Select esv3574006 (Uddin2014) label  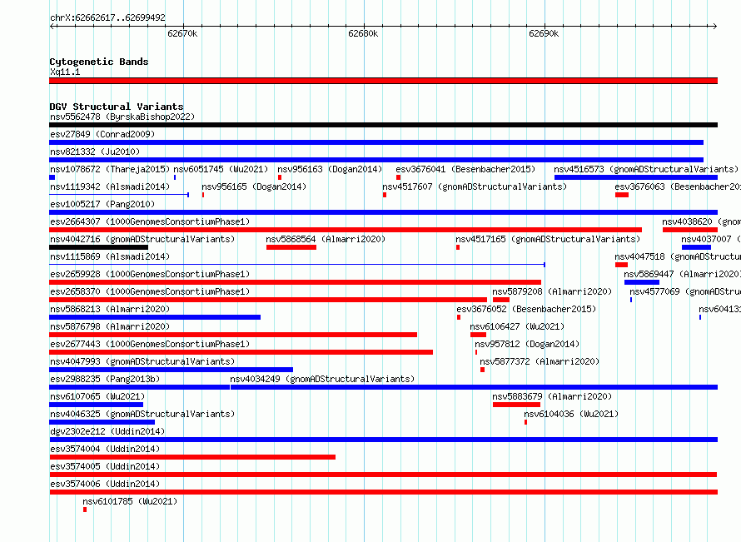click(105, 484)
